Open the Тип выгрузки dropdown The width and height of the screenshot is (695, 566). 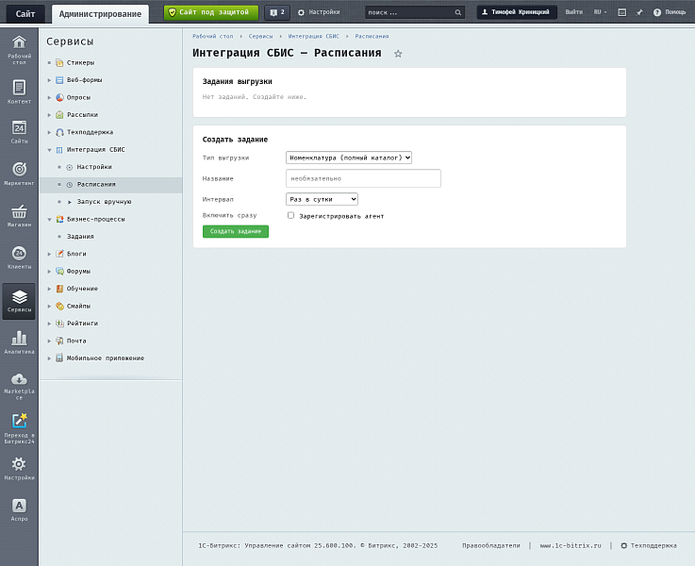tap(348, 158)
